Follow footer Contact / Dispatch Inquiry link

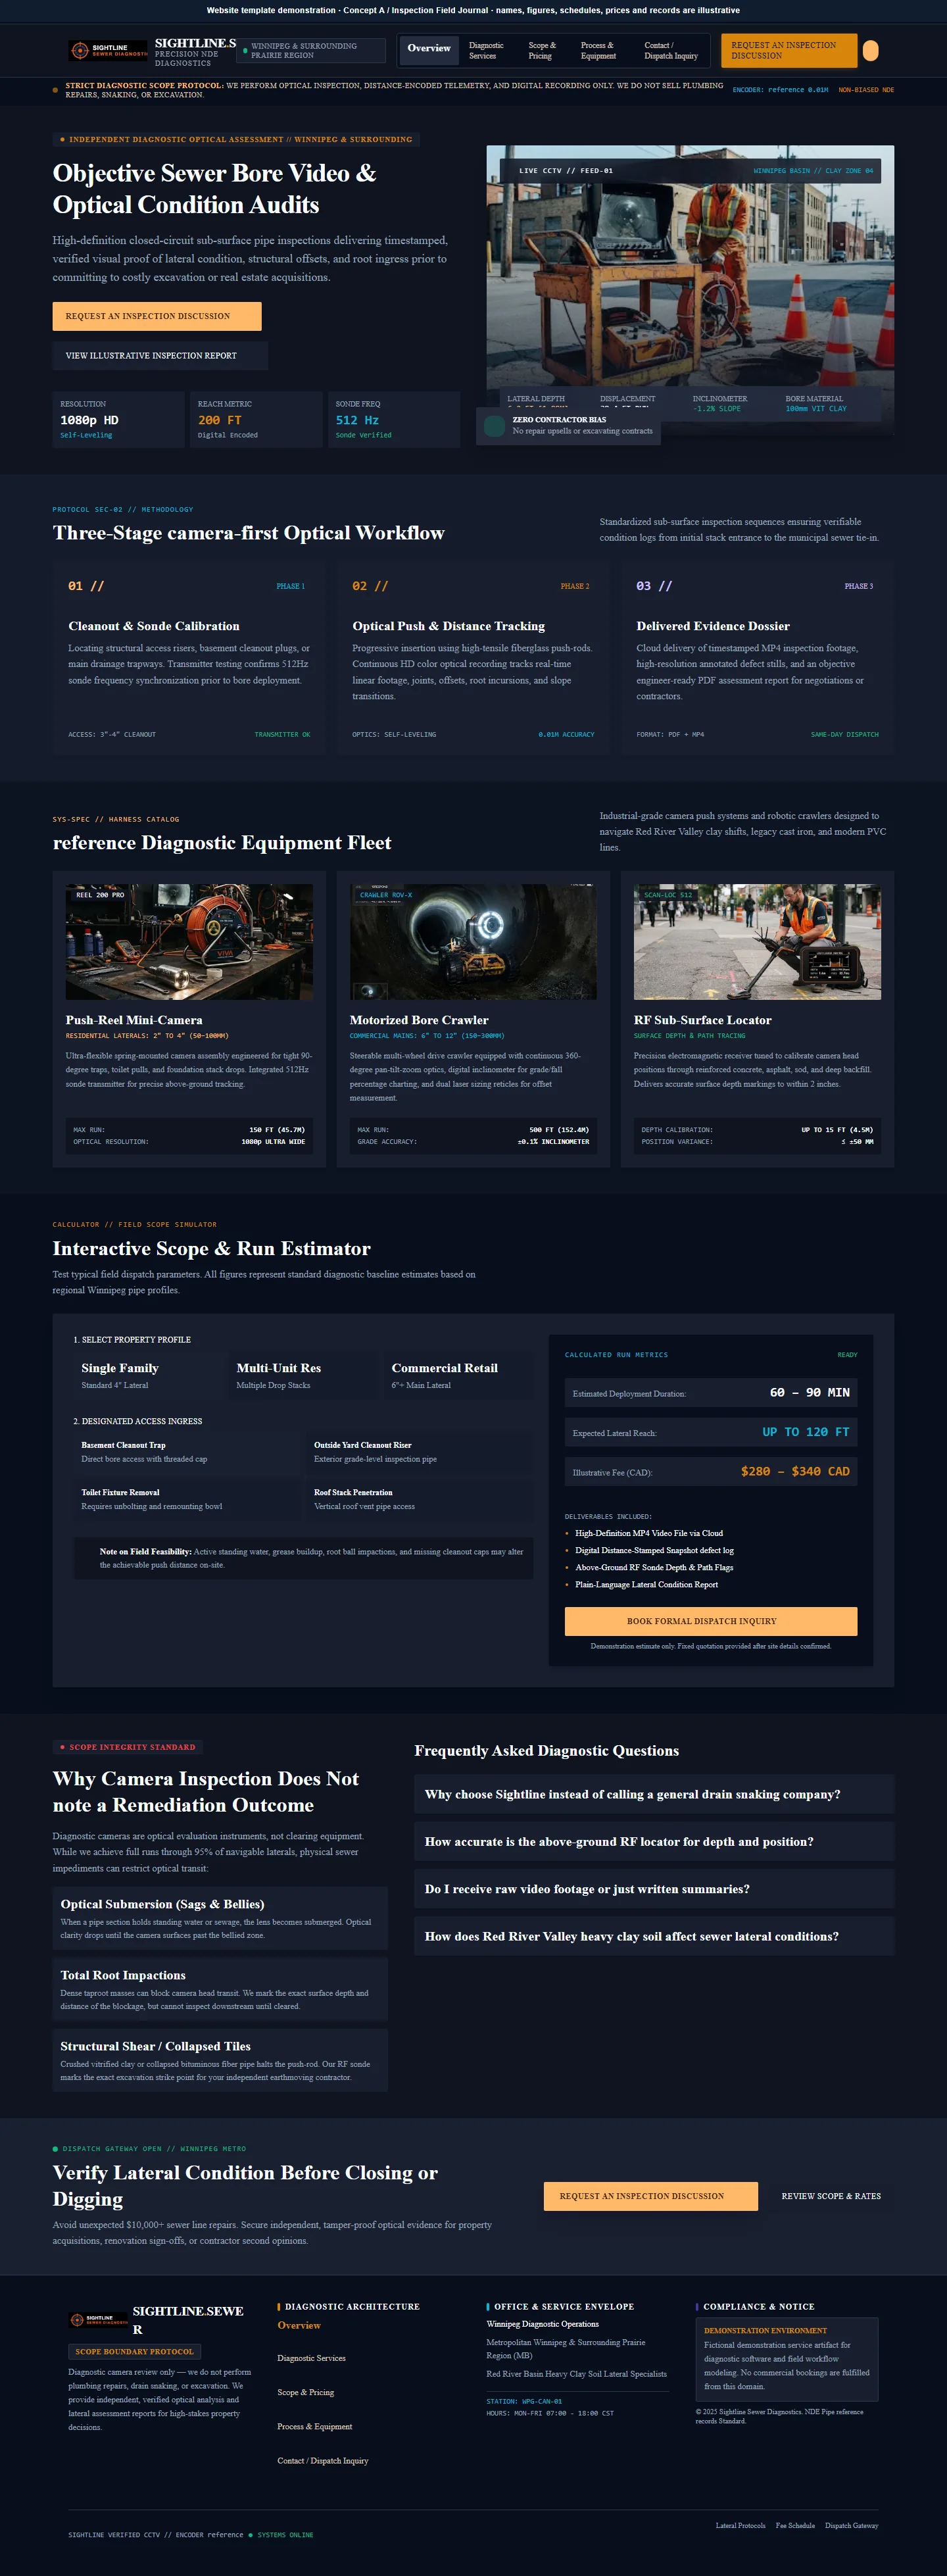(x=323, y=2460)
